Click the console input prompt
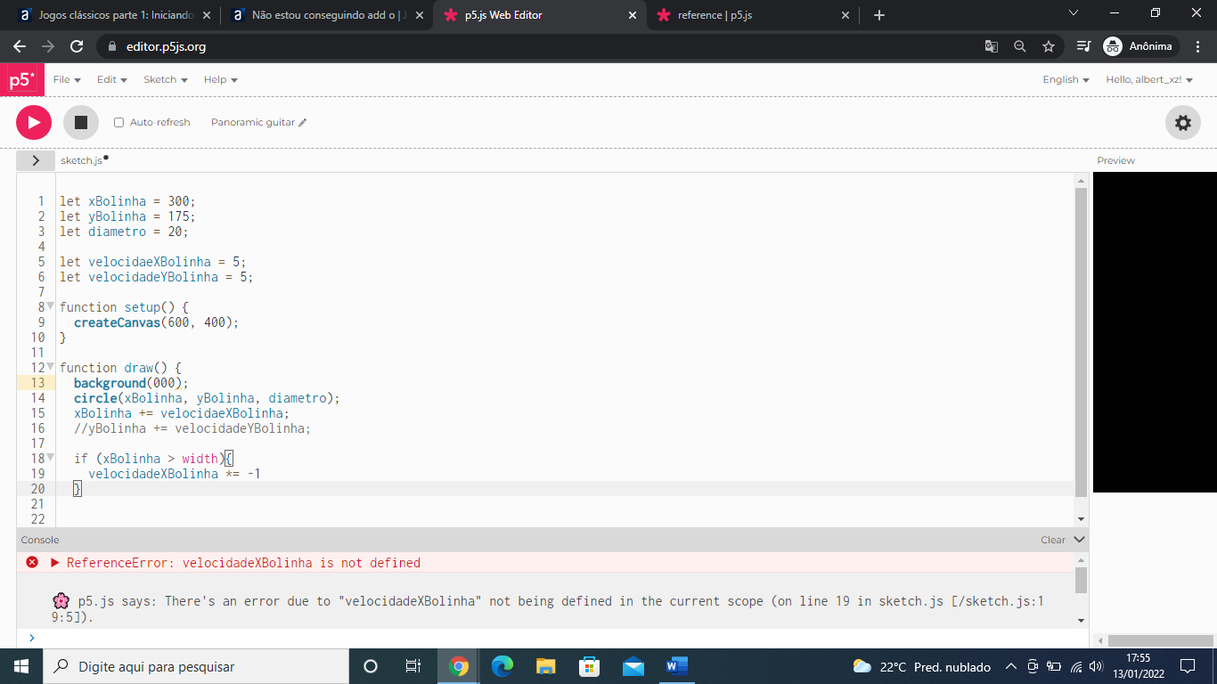1217x684 pixels. (x=552, y=638)
